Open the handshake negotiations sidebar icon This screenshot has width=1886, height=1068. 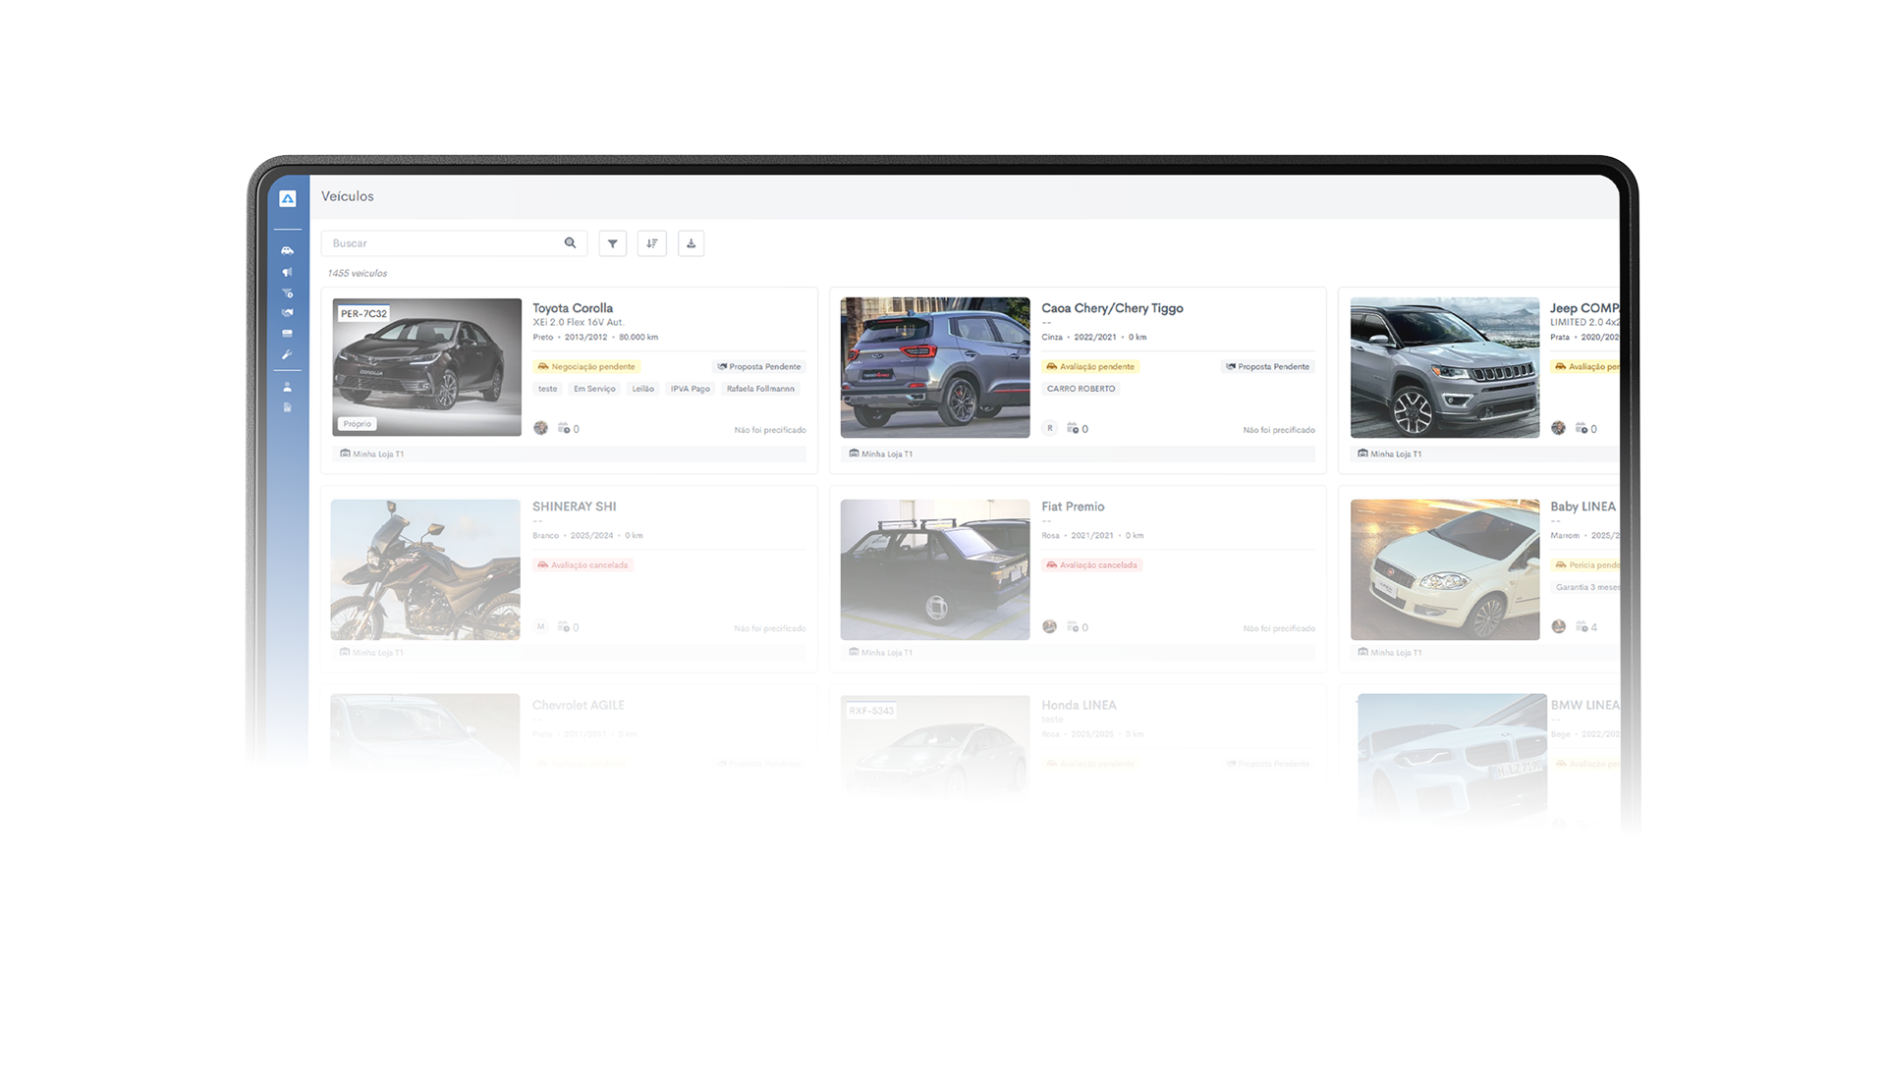(x=287, y=312)
